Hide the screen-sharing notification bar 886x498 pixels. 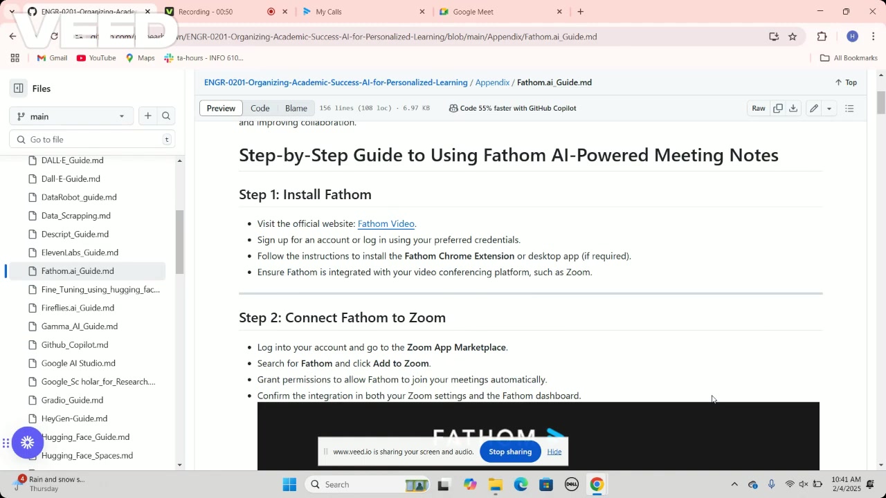(554, 452)
